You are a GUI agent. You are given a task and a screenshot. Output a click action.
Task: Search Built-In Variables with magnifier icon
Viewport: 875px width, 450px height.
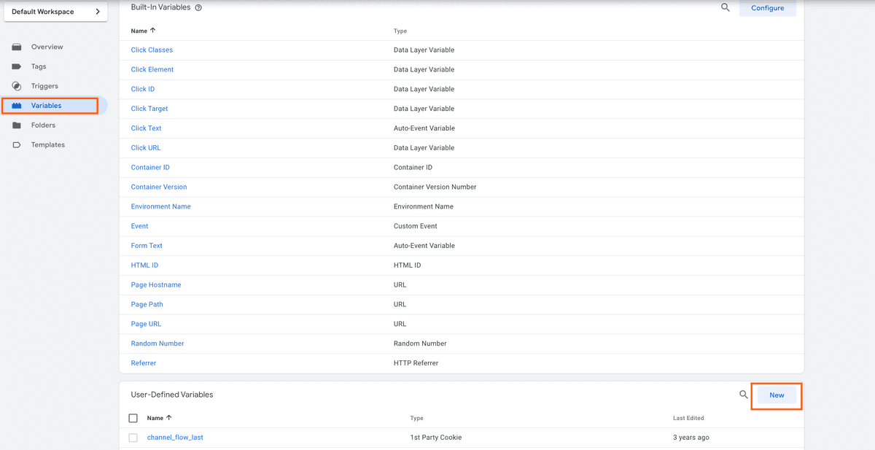[x=725, y=7]
